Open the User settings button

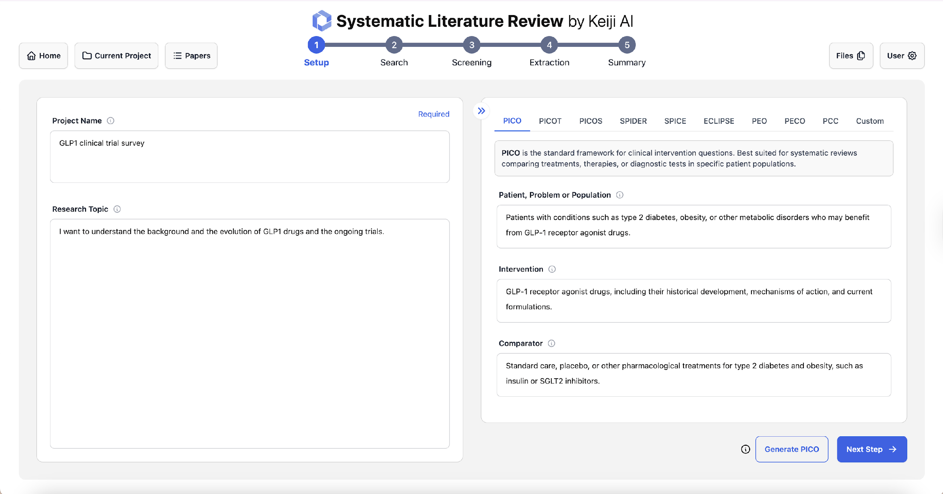pos(902,56)
